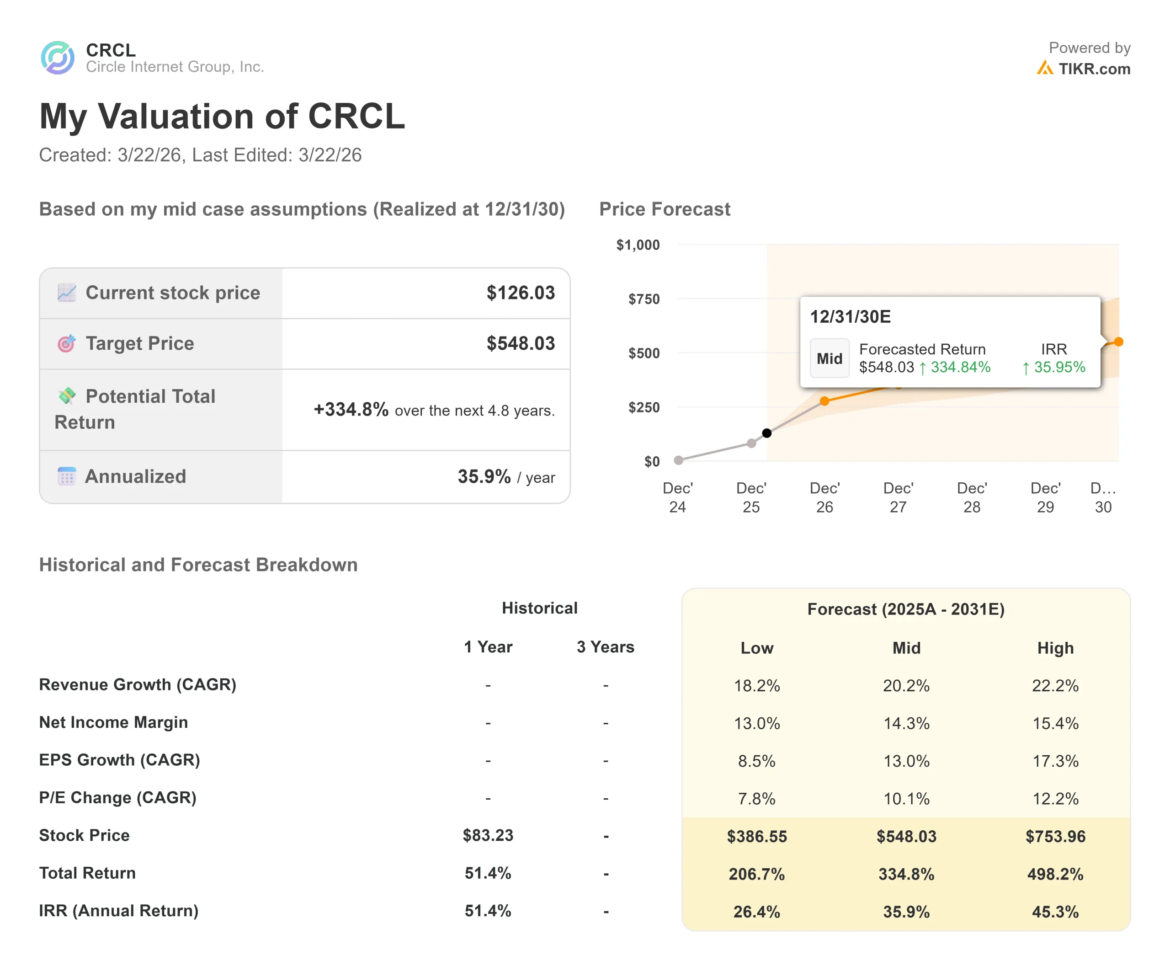Click the Mid IRR 35.9% cell
The height and width of the screenshot is (961, 1170).
coord(906,912)
